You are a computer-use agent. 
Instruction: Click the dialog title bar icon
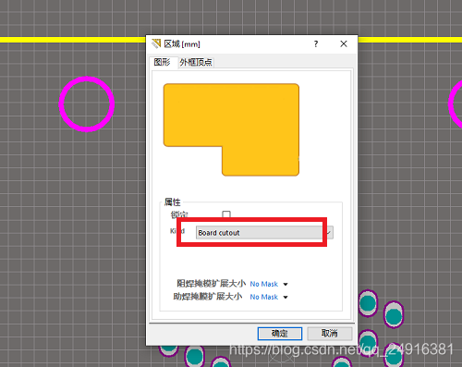(156, 43)
